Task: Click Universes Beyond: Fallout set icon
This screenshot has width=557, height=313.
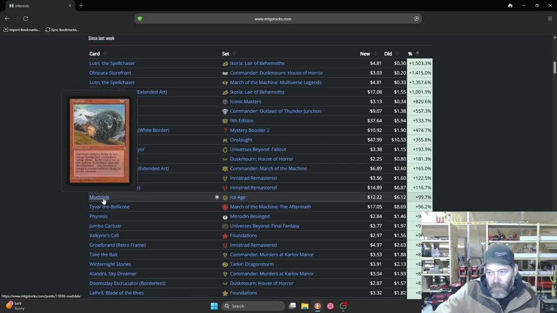Action: coord(225,150)
